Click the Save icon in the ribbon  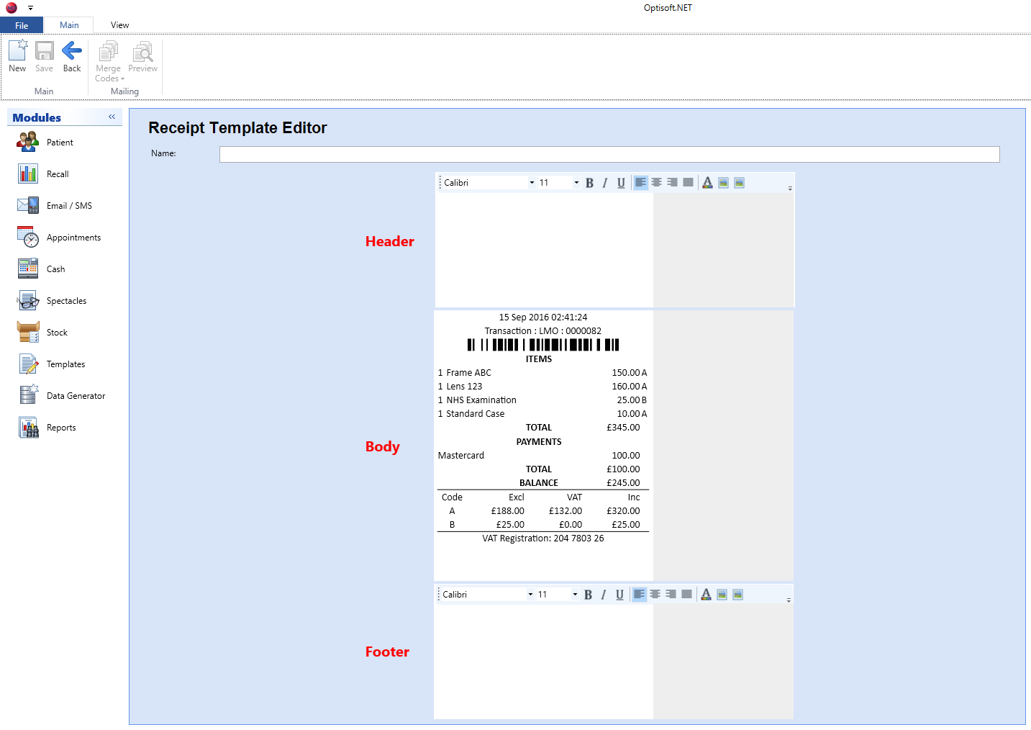[x=44, y=56]
